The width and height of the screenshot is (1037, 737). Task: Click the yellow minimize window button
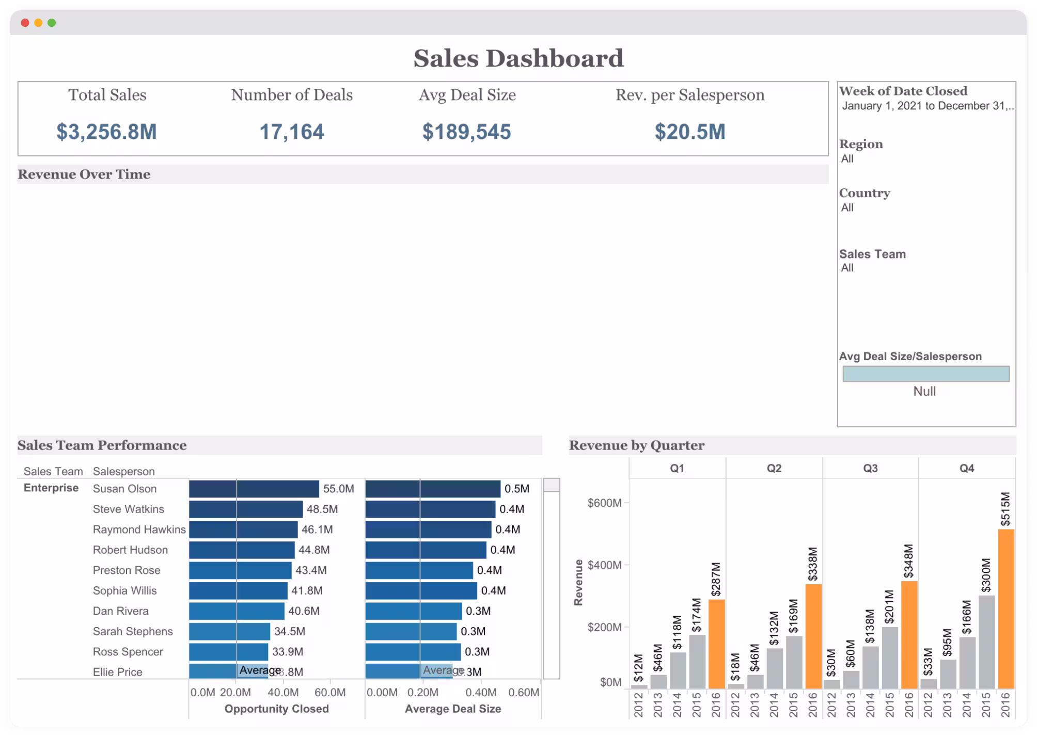pos(38,23)
